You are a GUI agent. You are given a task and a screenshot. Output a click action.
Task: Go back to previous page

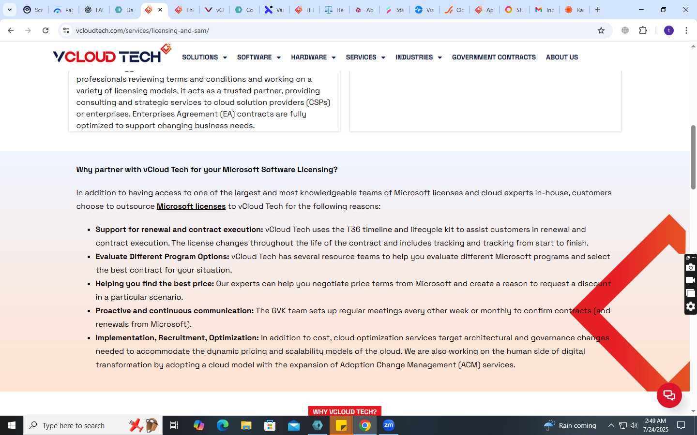11,30
